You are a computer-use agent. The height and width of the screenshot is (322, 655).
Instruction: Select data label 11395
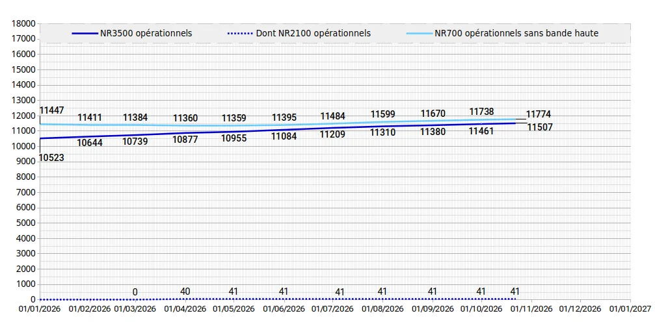[x=284, y=118]
